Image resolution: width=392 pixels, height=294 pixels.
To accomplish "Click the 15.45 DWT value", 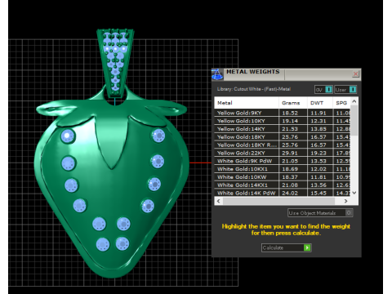I will (318, 193).
